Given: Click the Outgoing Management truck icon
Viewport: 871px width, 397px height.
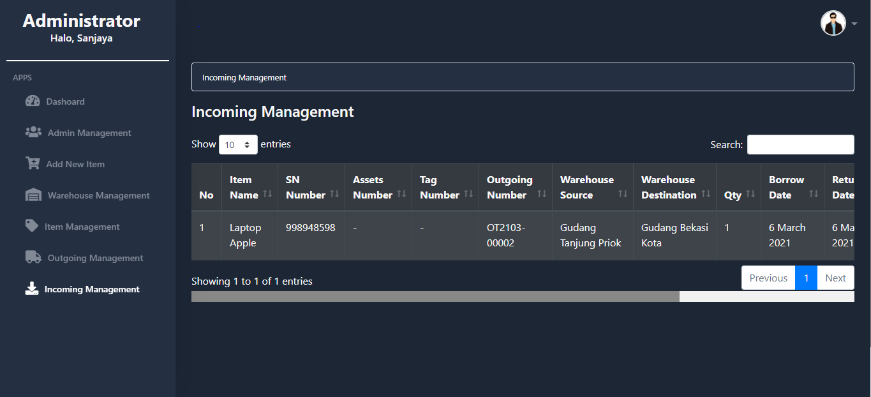Looking at the screenshot, I should click(x=33, y=257).
